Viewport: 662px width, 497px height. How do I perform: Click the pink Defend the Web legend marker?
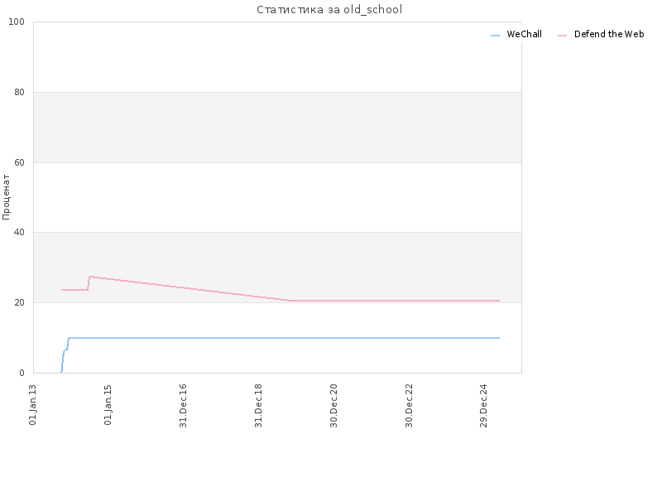point(562,36)
